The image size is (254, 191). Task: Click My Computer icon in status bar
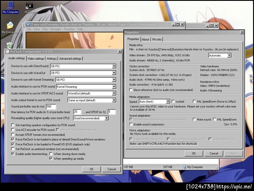(184, 167)
